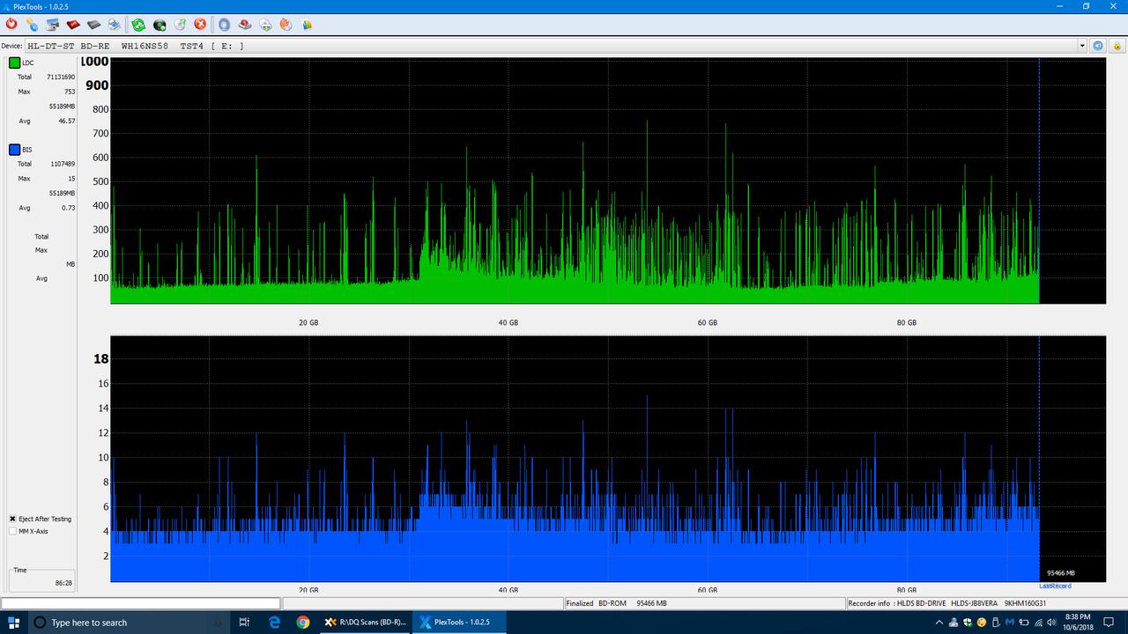The image size is (1128, 634).
Task: Click the LDC Total value 71131690
Action: [x=61, y=77]
